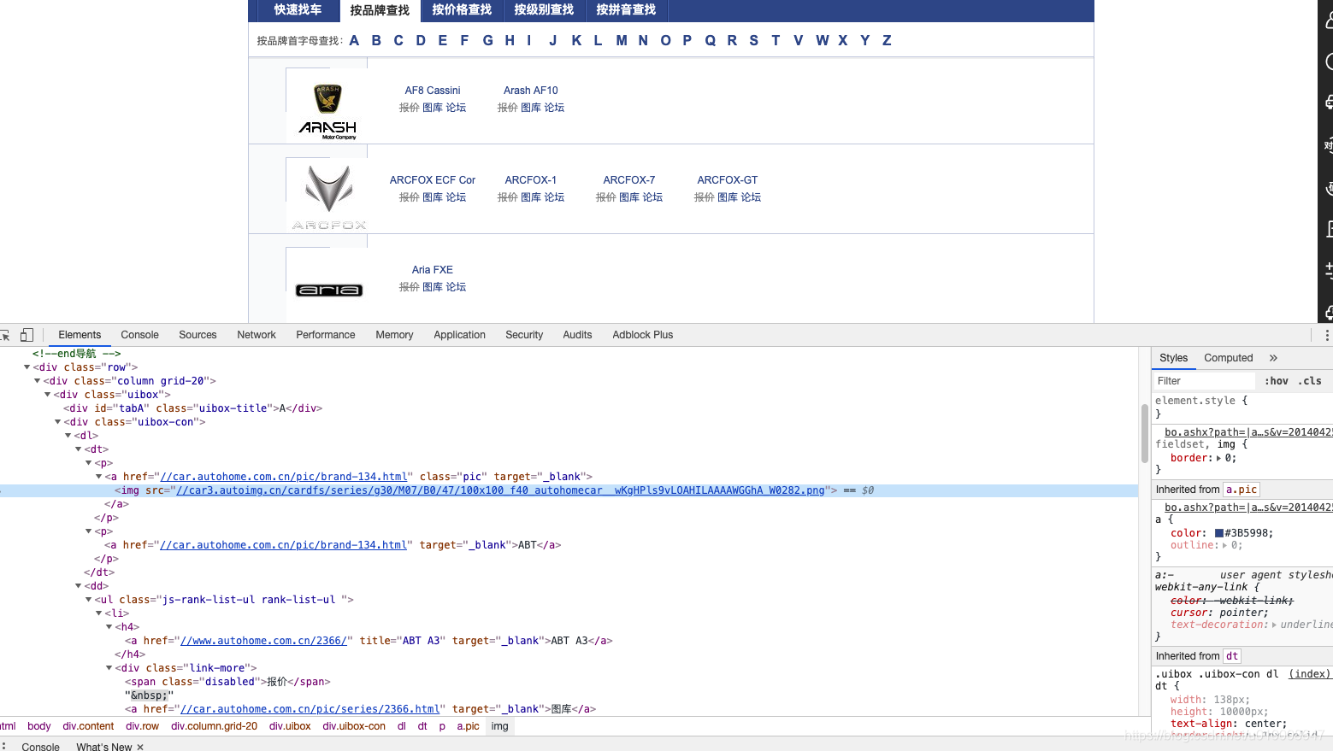1333x751 pixels.
Task: Collapse the <h4> node arrow
Action: [109, 627]
